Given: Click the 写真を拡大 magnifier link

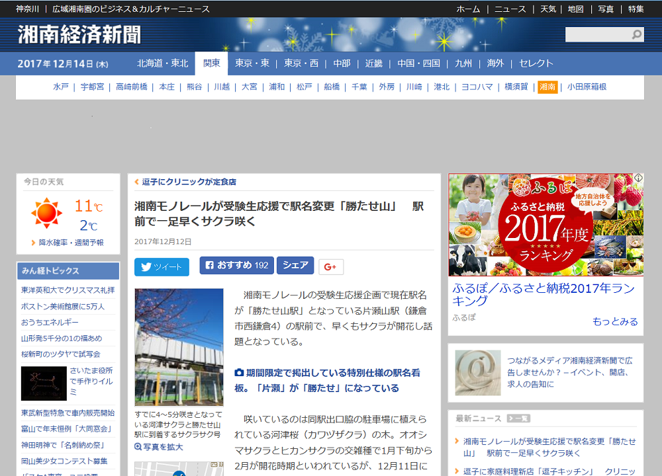Looking at the screenshot, I should [159, 447].
